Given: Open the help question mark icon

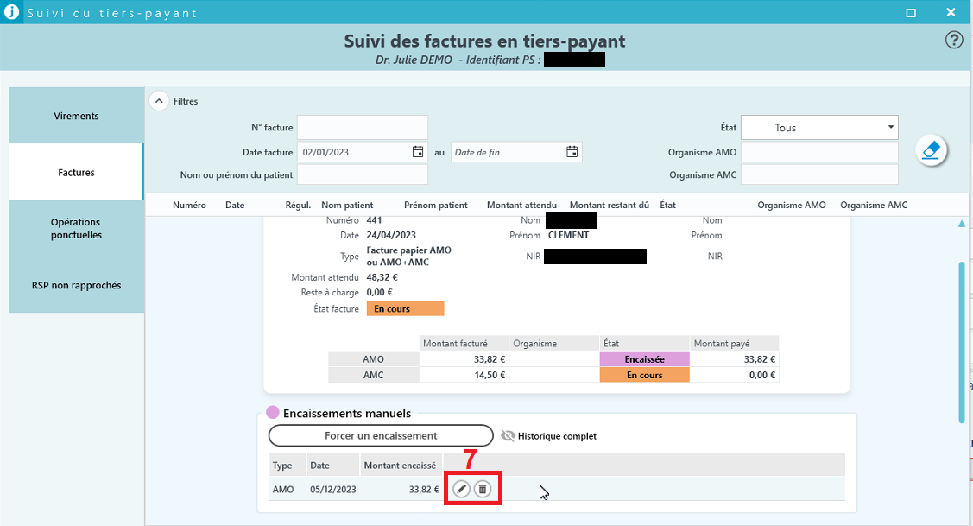Looking at the screenshot, I should (954, 40).
